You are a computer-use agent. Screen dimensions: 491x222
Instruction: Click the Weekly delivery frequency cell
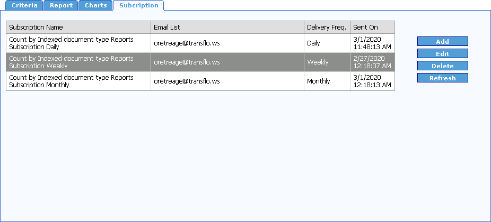(318, 62)
